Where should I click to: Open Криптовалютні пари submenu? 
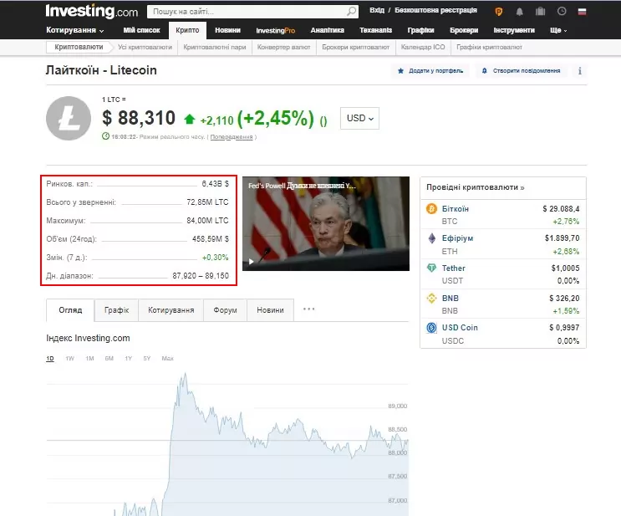(215, 47)
